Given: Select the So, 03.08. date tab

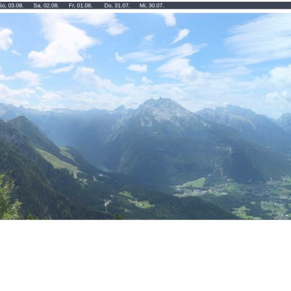Looking at the screenshot, I should pos(11,6).
